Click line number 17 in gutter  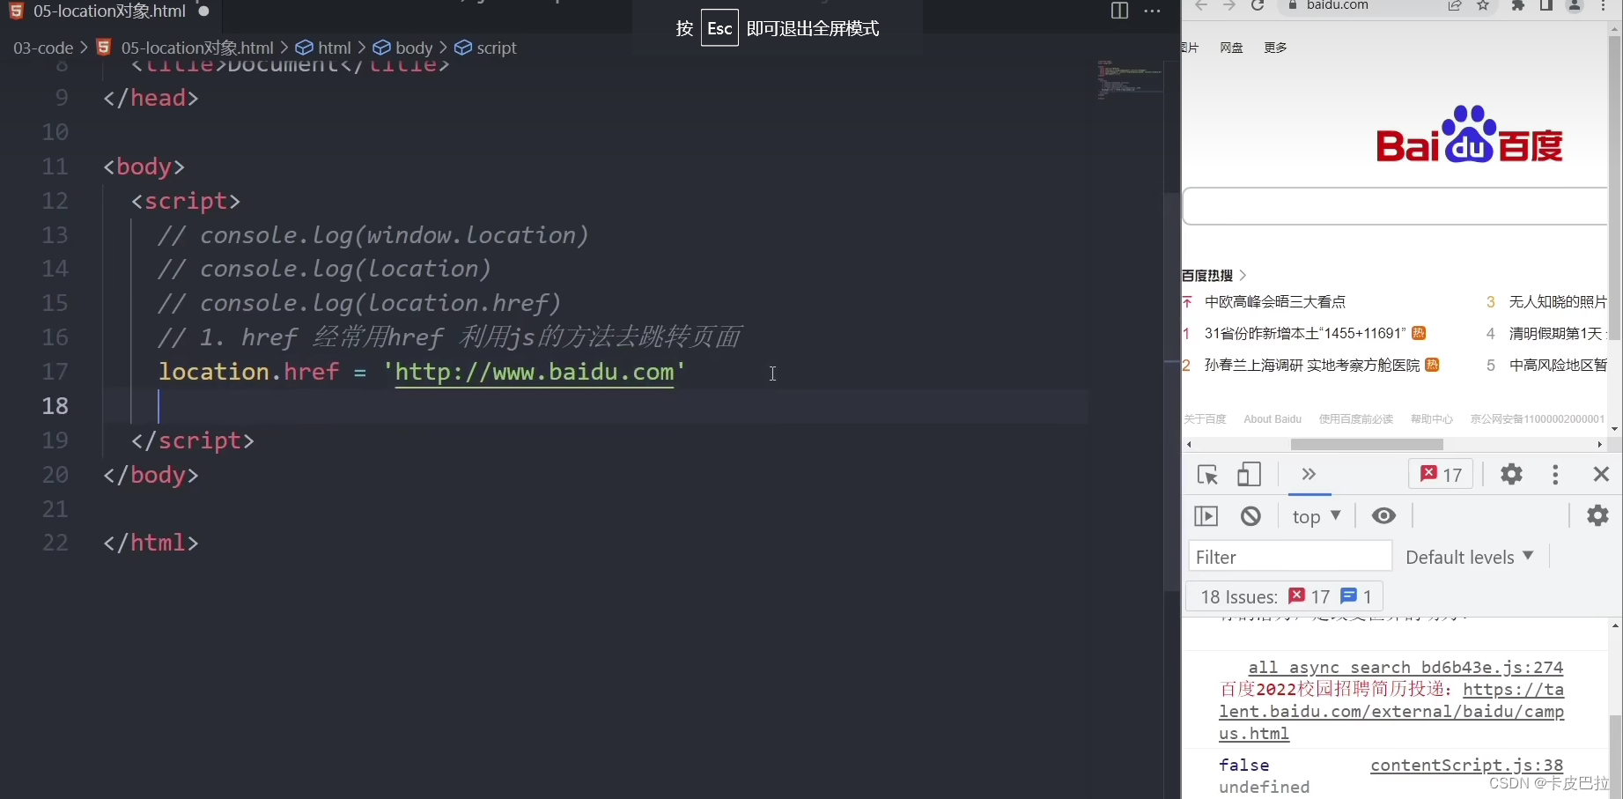pyautogui.click(x=55, y=372)
